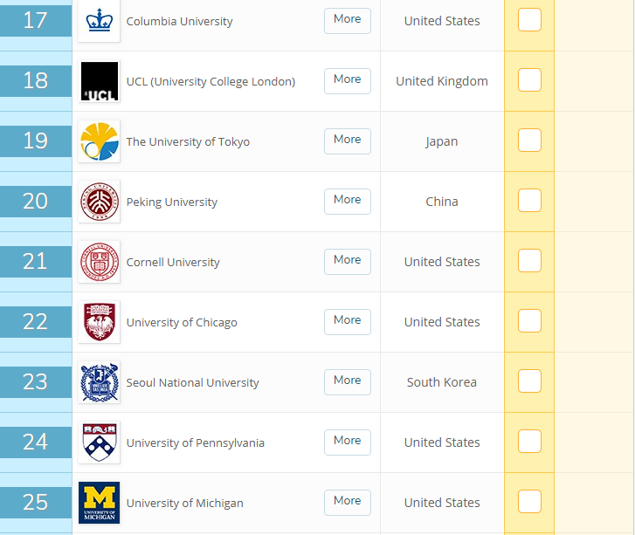Click the rank 20 number cell
This screenshot has height=535, width=635.
[36, 202]
